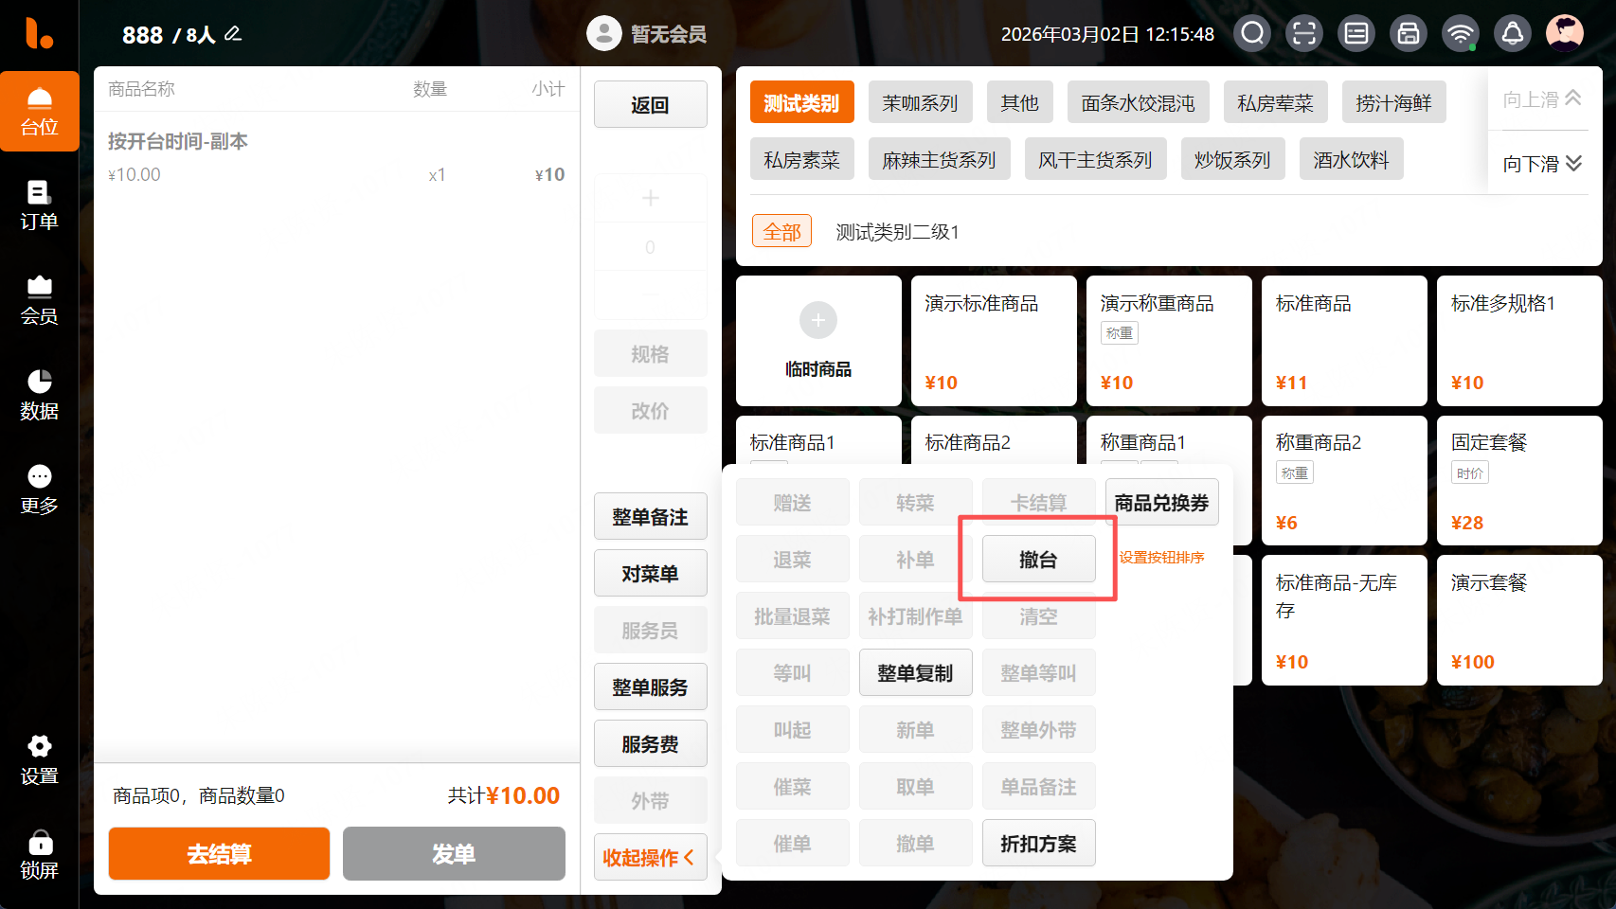
Task: Open the 订单 orders section
Action: point(39,206)
